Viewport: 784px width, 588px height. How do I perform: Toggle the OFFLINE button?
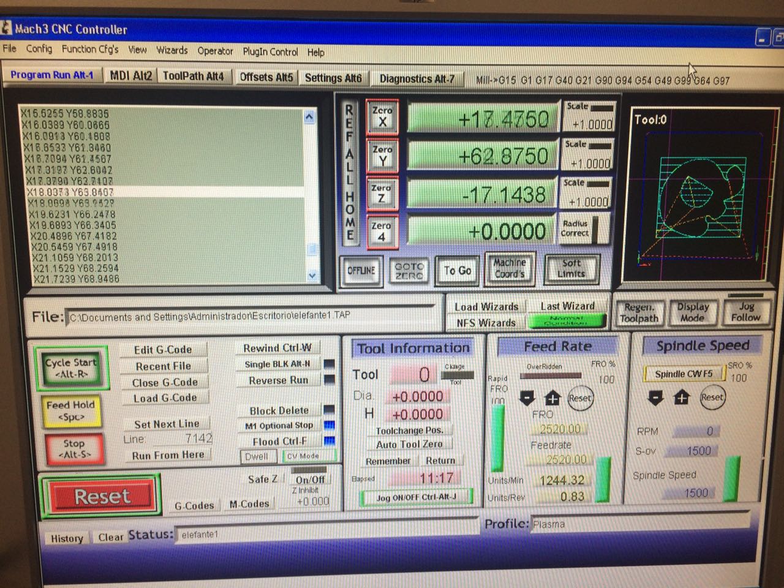tap(361, 270)
